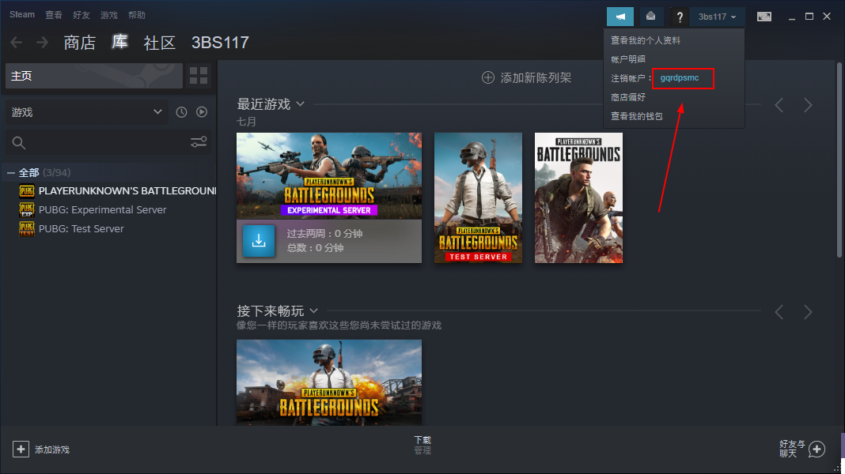The height and width of the screenshot is (474, 845).
Task: Open Battlegrounds Test Server cover
Action: point(478,198)
